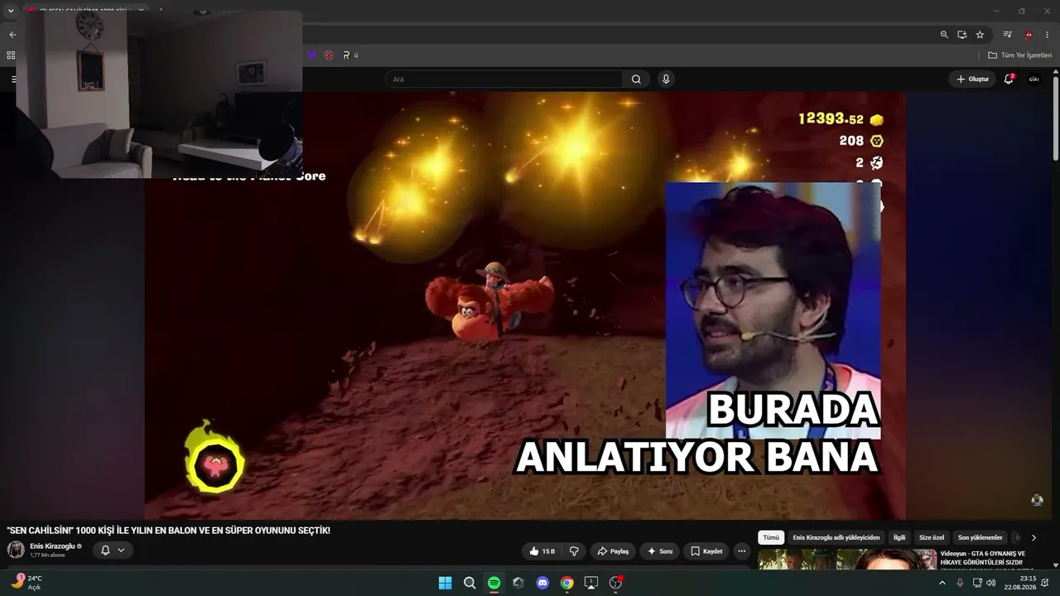
Task: Click the YouTube search magnifier button
Action: (636, 79)
